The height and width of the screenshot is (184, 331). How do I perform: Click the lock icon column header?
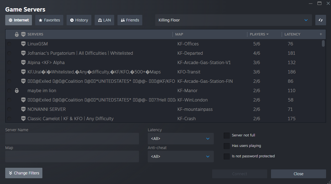(17, 34)
